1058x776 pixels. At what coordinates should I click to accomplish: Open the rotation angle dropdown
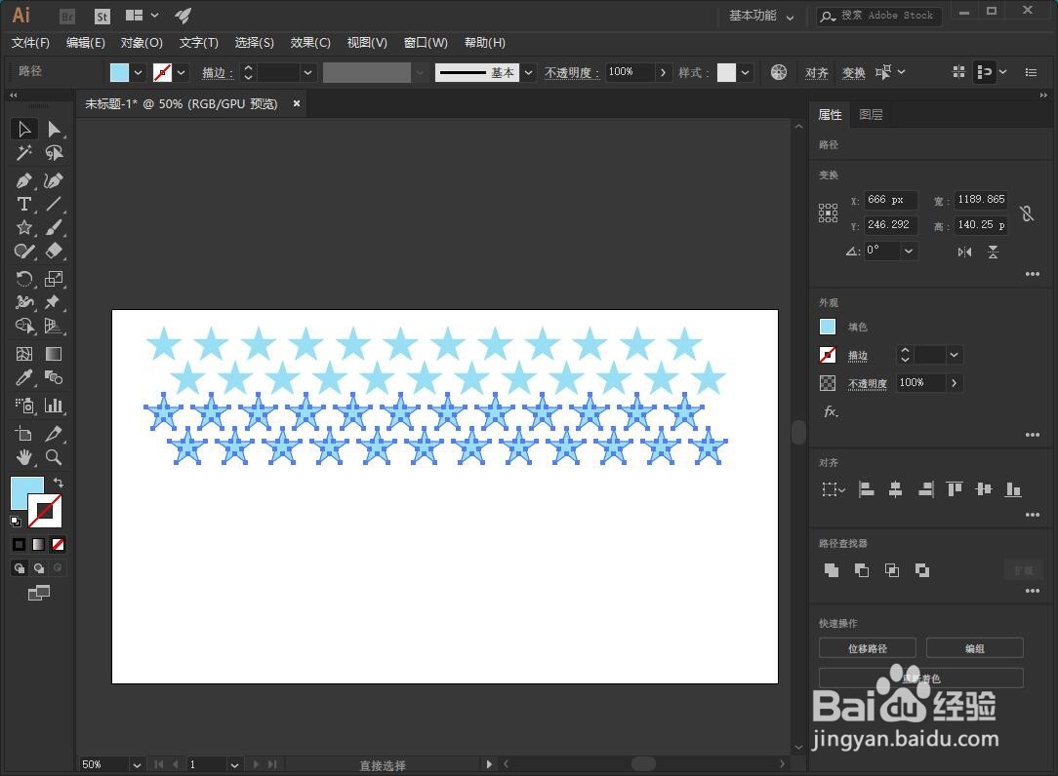[909, 251]
